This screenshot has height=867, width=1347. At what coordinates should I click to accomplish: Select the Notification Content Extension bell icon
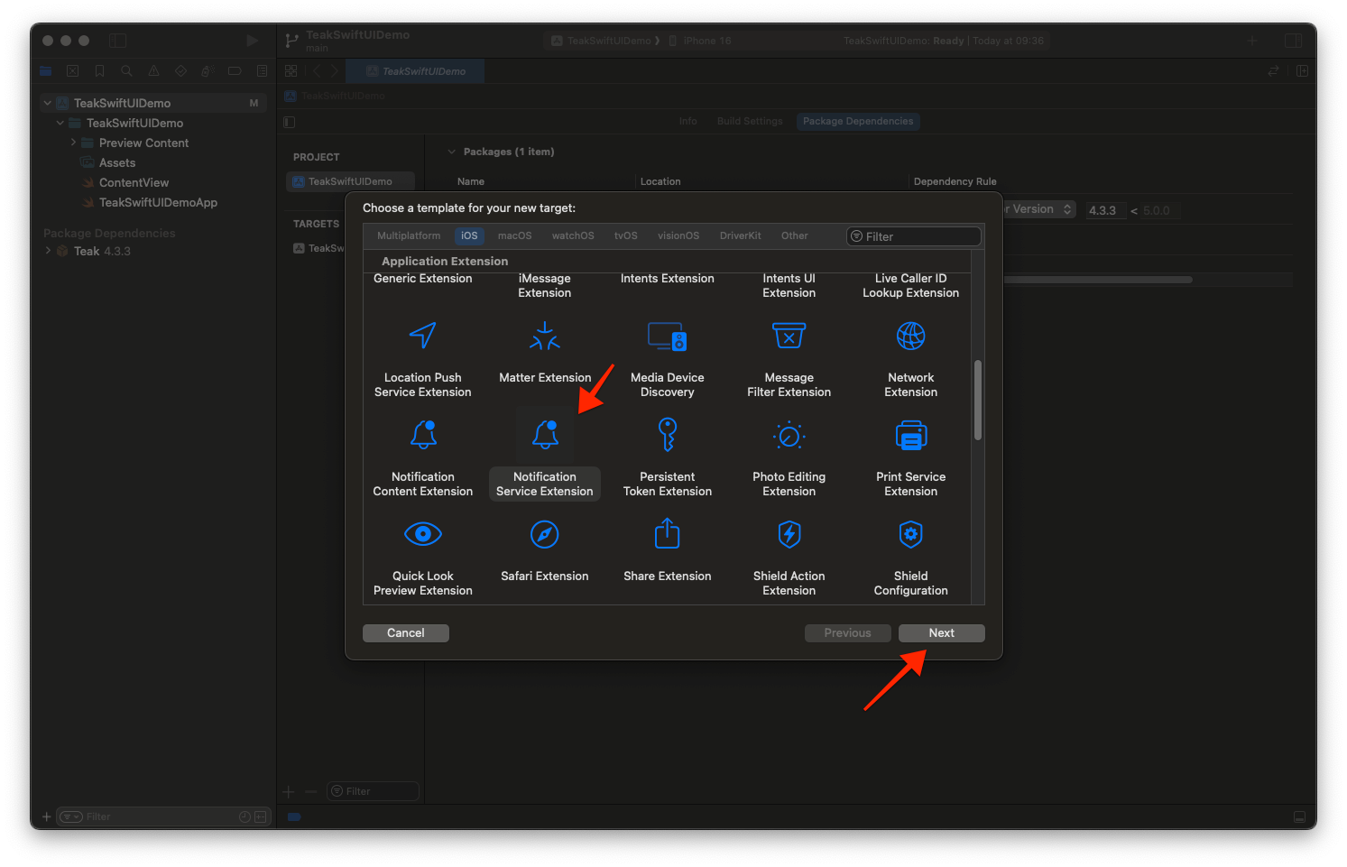pos(423,435)
